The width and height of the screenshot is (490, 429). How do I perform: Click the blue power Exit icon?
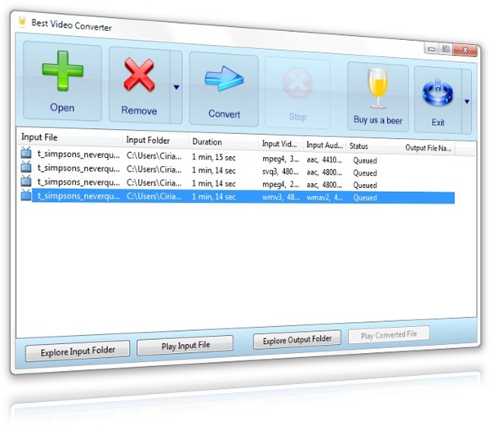point(438,92)
